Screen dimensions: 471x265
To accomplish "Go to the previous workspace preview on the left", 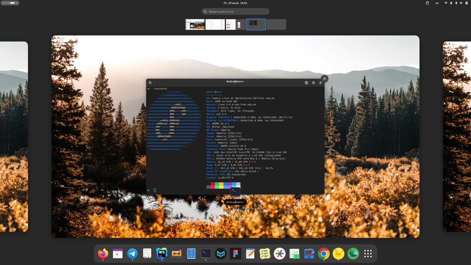I will 14,137.
